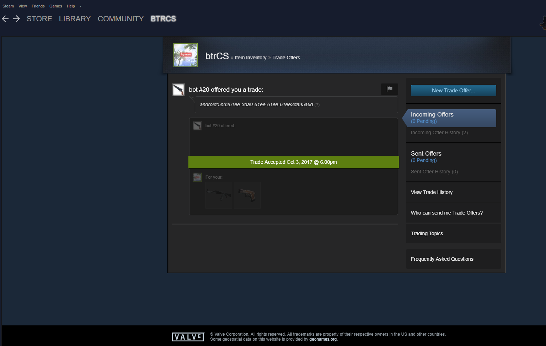Click small avatar beside 'For your:'

[197, 177]
